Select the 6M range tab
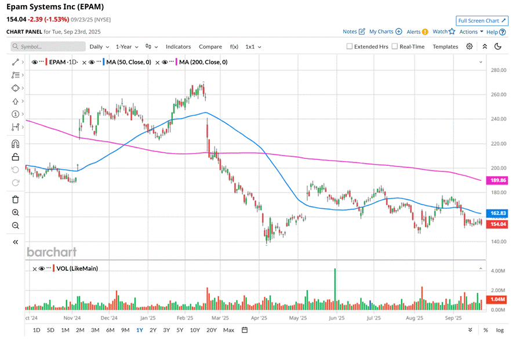This screenshot has width=523, height=341. click(110, 330)
